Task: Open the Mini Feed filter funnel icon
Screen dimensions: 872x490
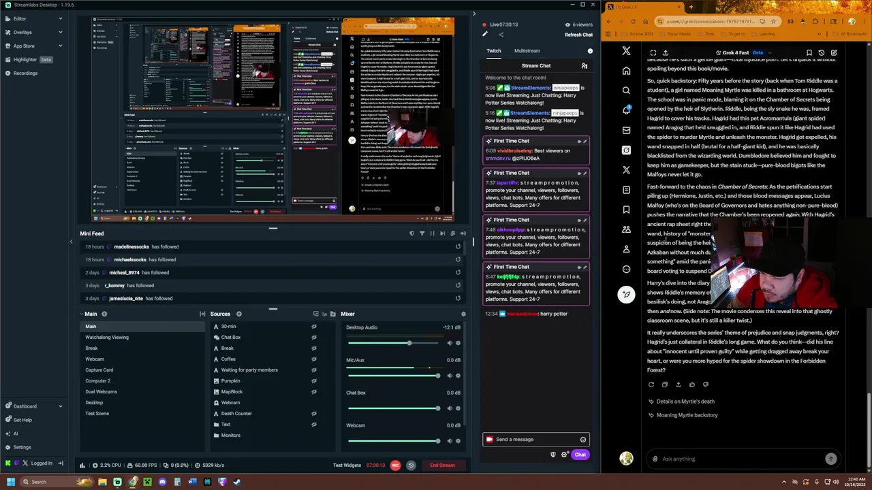Action: (x=422, y=233)
